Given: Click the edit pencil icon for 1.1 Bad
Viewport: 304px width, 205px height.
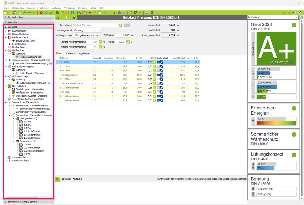Looking at the screenshot, I should pos(162,66).
